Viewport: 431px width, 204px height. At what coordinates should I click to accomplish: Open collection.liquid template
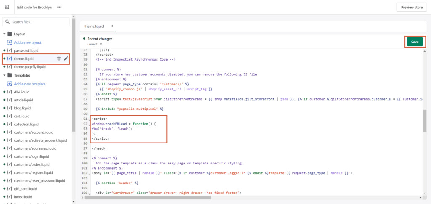click(x=26, y=124)
